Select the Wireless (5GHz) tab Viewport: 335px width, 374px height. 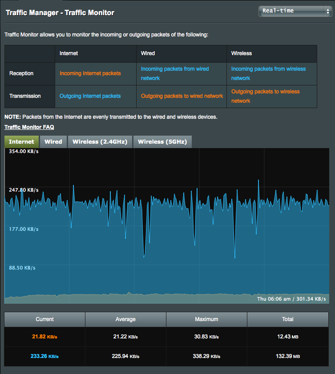[162, 142]
